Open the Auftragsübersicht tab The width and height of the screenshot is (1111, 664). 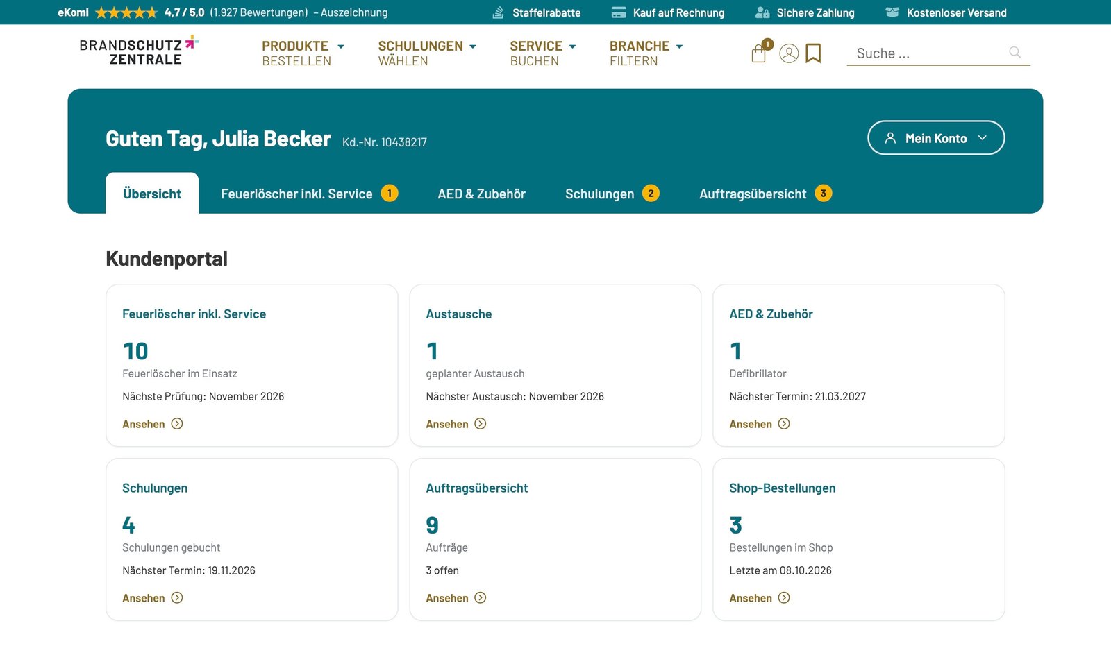click(765, 194)
